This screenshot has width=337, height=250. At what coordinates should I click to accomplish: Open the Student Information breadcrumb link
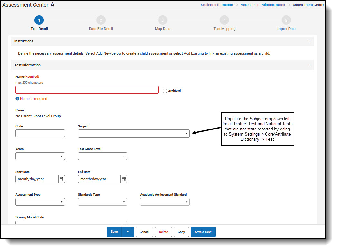(217, 5)
